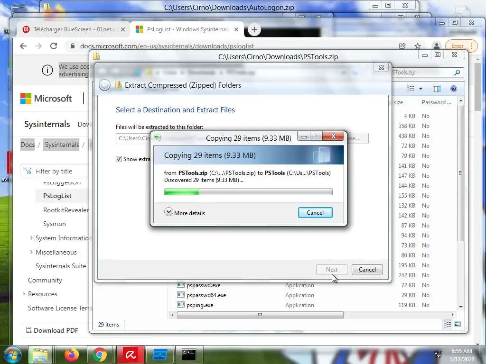Cancel the copying 29 items dialog
Viewport: 486px width, 364px height.
pos(315,213)
